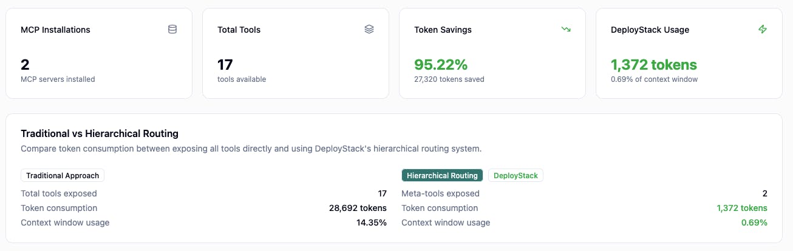Click the 95.22% savings value
Screen dimensions: 793x251
point(441,65)
